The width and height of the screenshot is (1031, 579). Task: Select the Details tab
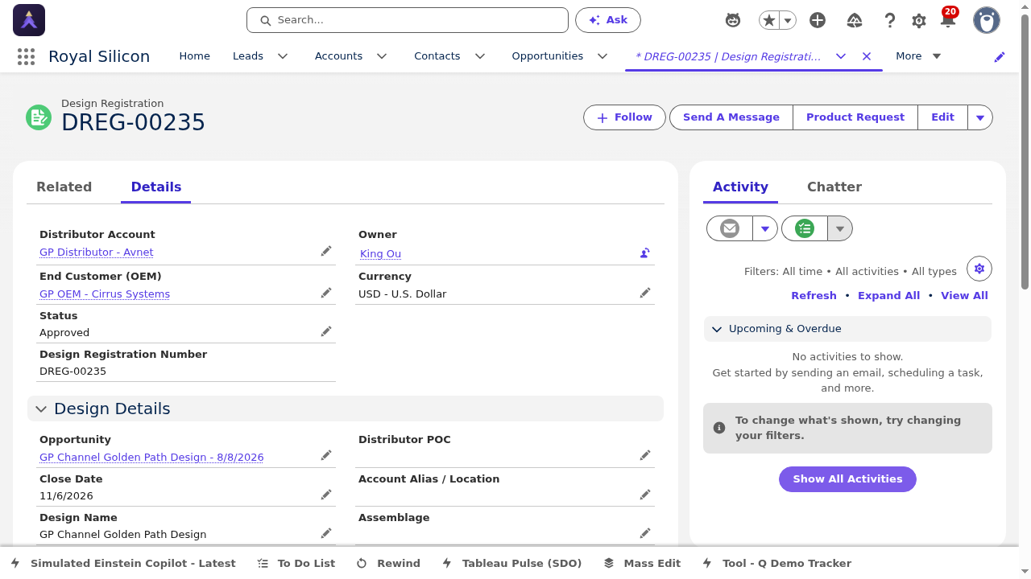pyautogui.click(x=156, y=187)
